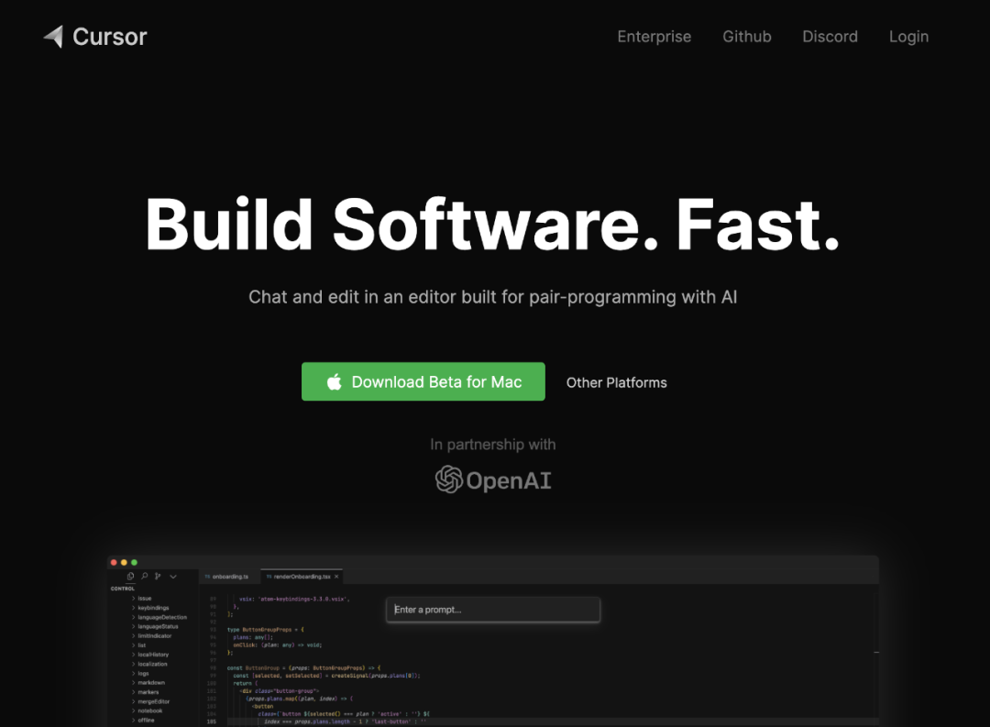Click code line 'type ButtonGroupProps = {'
Screen dimensions: 990x727
coord(265,630)
